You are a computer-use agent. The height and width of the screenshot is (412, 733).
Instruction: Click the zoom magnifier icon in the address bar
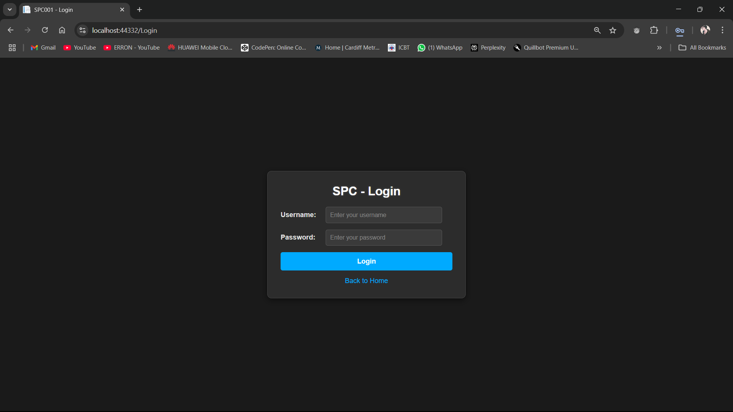(x=597, y=30)
